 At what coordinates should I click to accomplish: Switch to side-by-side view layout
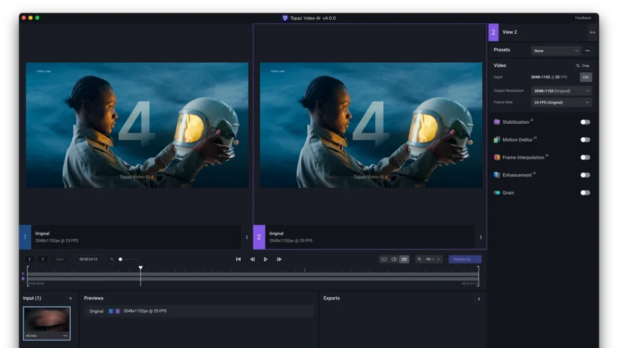[x=404, y=259]
